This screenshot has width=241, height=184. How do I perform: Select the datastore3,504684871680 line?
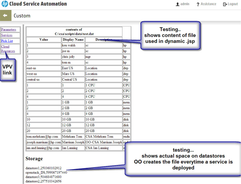(43, 177)
